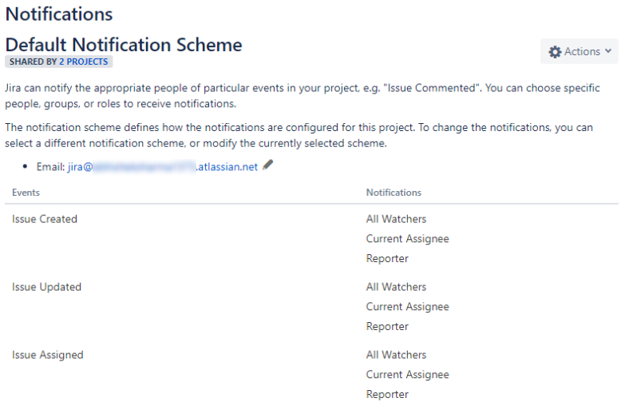
Task: Click All Watchers under Issue Updated
Action: (396, 287)
